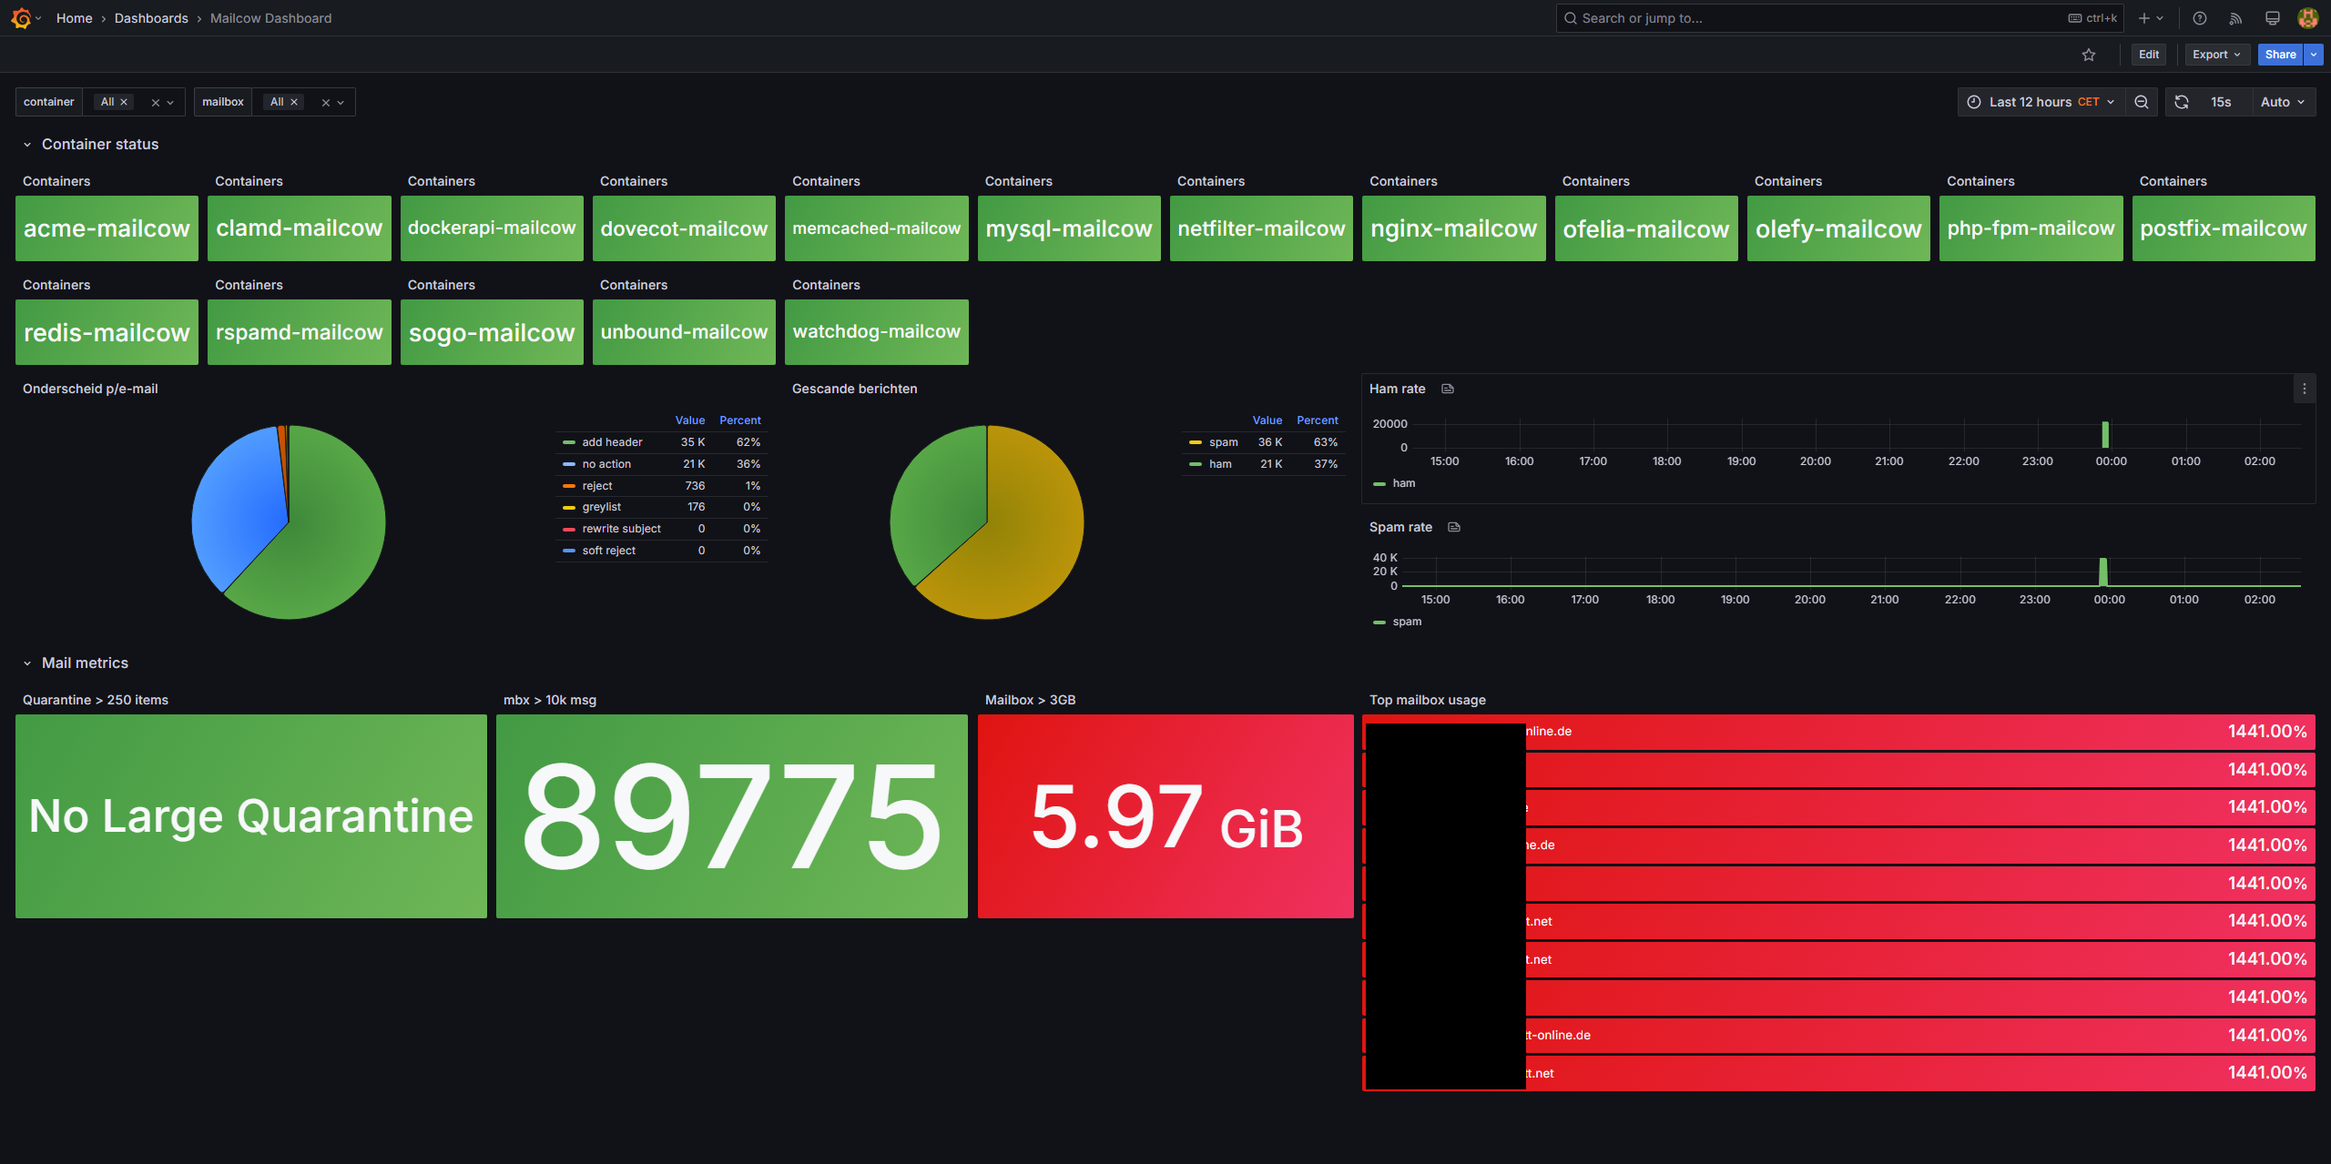Toggle the 'spam' series in Gescande berichten legend
2331x1164 pixels.
[1223, 442]
